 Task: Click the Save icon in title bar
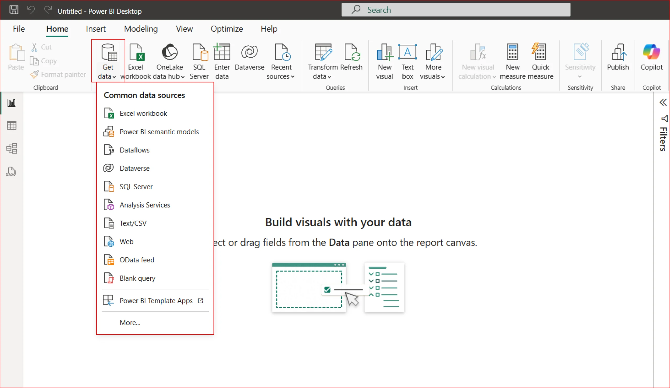click(x=14, y=10)
